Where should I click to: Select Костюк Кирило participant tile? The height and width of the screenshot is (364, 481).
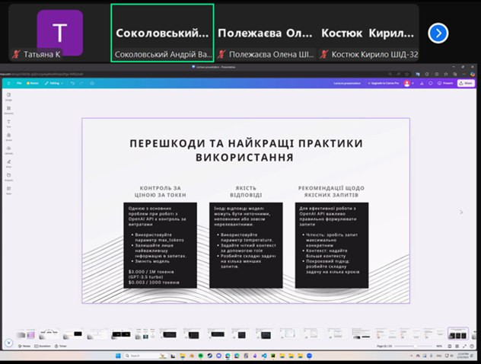368,34
